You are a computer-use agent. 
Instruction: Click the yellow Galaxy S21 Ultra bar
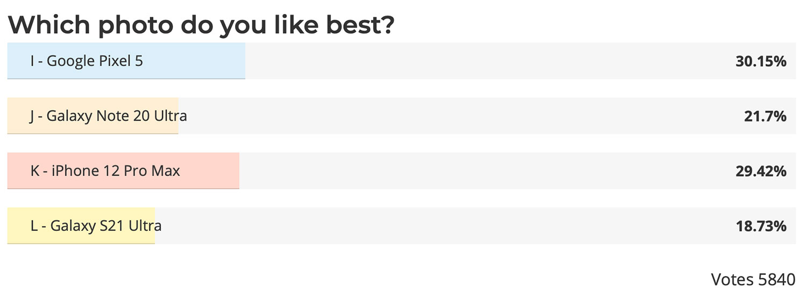click(x=81, y=226)
